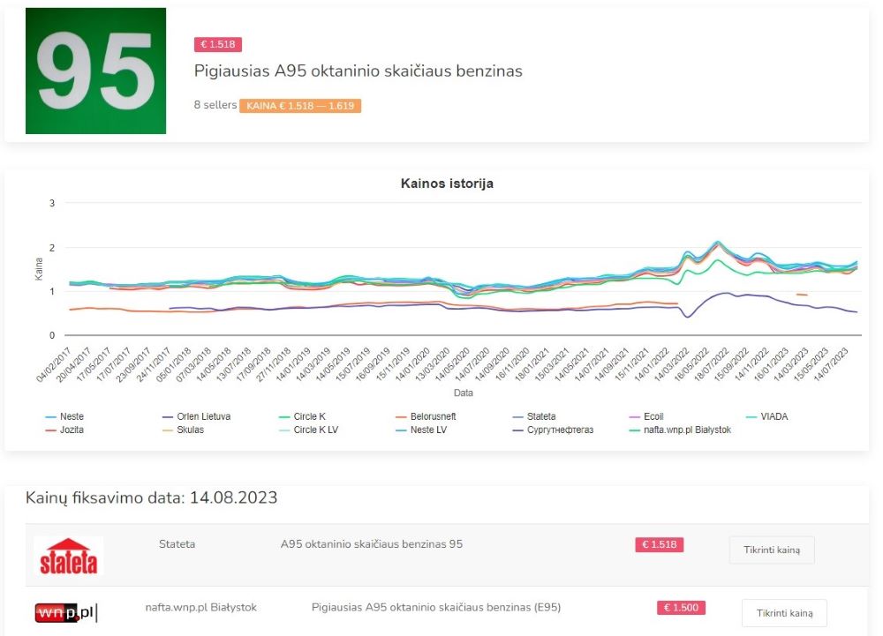Toggle Neste series in chart legend
Screen dimensions: 883x636
72,416
